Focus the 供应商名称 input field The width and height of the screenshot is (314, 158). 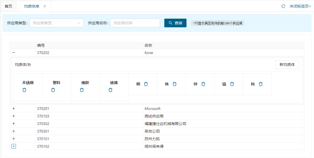pyautogui.click(x=135, y=23)
